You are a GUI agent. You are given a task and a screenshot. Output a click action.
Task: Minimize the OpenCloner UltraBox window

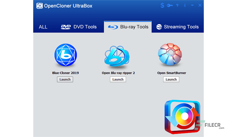point(192,5)
